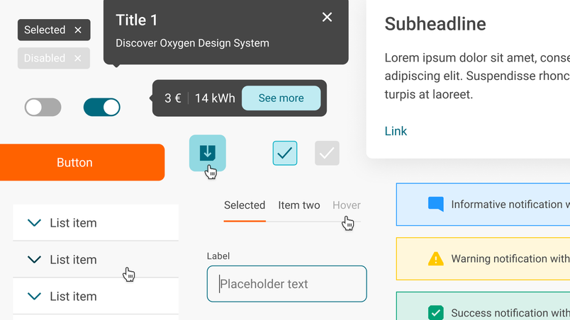Expand the first List item chevron

(35, 223)
